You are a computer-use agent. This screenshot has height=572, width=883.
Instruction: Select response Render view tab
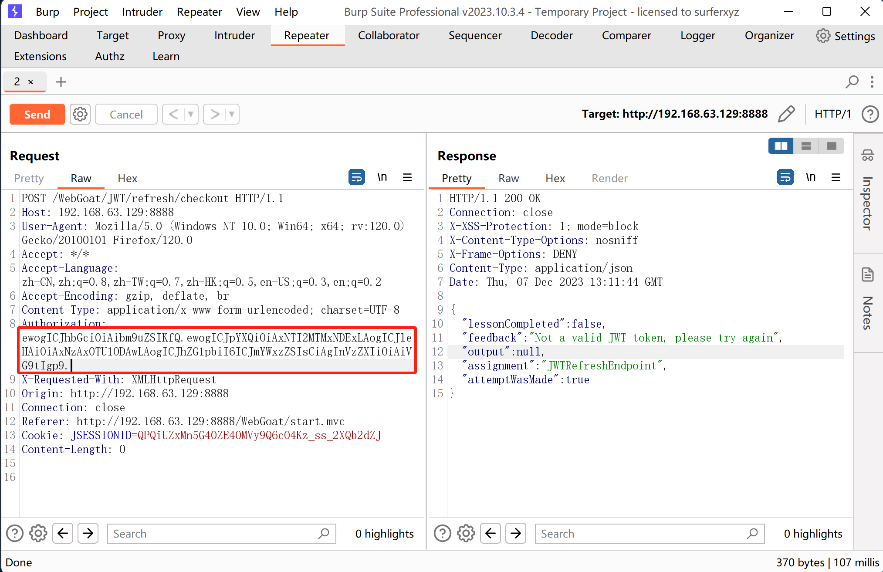click(x=609, y=178)
